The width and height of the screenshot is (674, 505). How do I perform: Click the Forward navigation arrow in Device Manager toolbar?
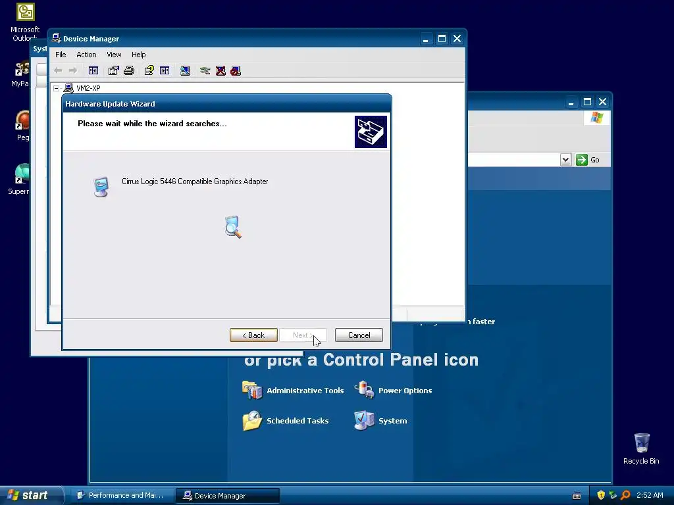[x=73, y=70]
